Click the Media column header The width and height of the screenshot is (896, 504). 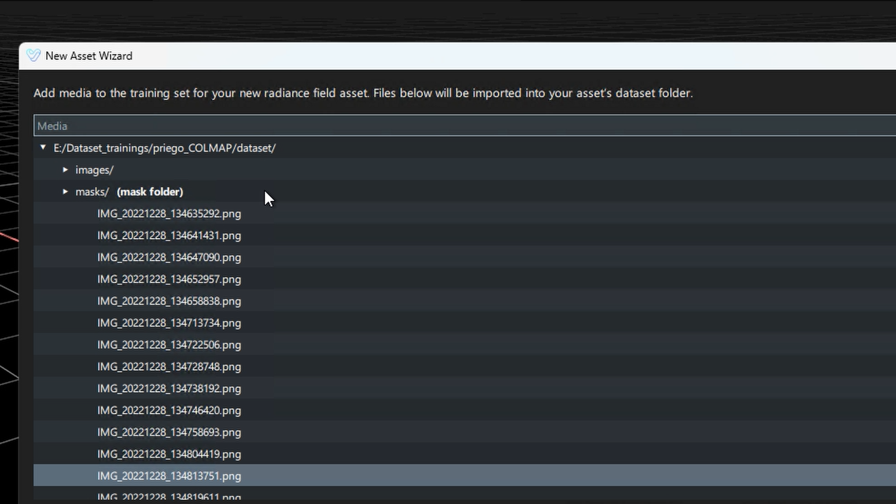pos(465,126)
